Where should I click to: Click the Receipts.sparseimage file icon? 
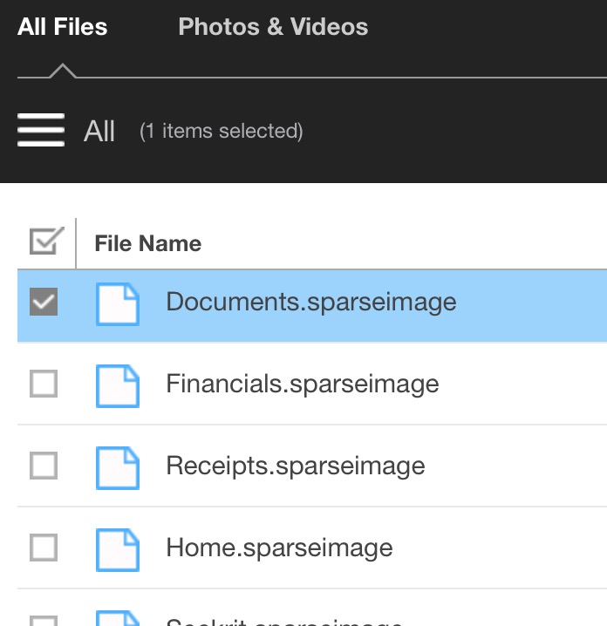click(x=118, y=467)
